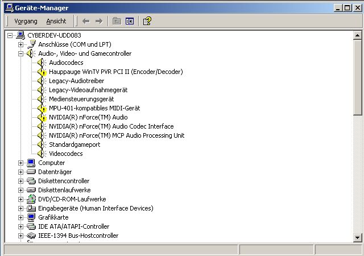Image resolution: width=364 pixels, height=256 pixels.
Task: Close the Geräte-Manager window
Action: [x=358, y=7]
